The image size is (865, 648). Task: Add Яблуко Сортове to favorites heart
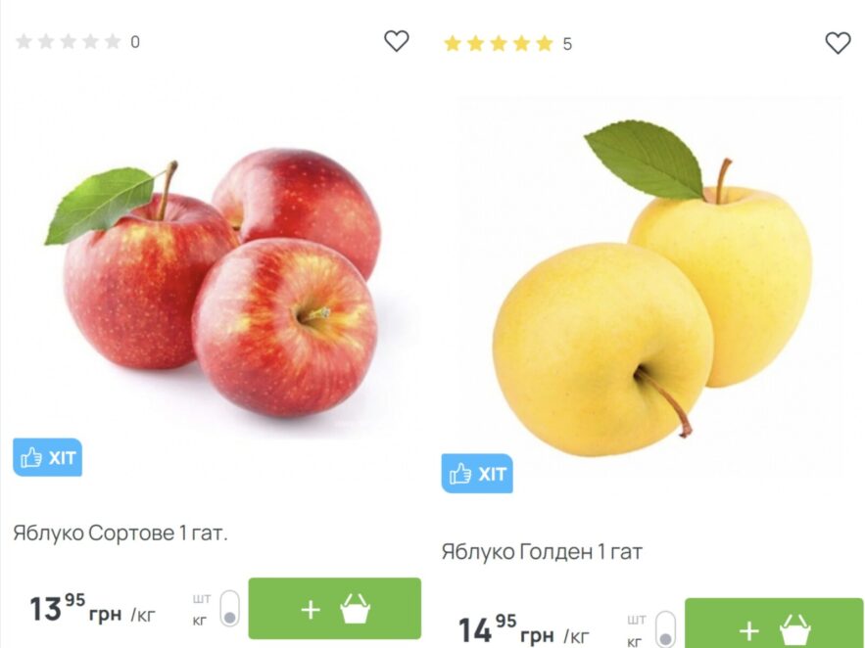396,41
